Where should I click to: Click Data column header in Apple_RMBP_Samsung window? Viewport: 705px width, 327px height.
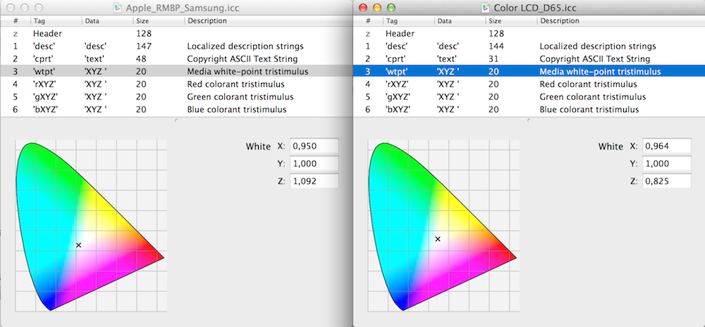pyautogui.click(x=107, y=21)
